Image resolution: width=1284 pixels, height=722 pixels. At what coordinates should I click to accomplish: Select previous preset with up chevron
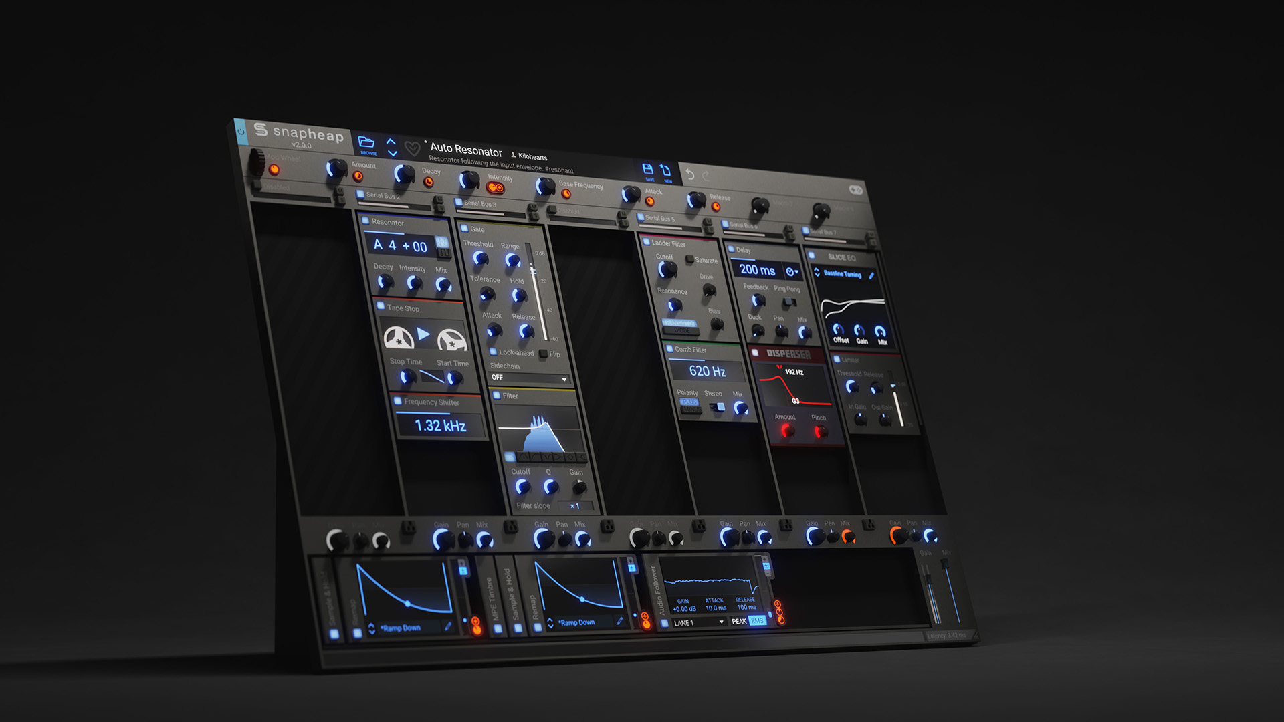point(391,141)
